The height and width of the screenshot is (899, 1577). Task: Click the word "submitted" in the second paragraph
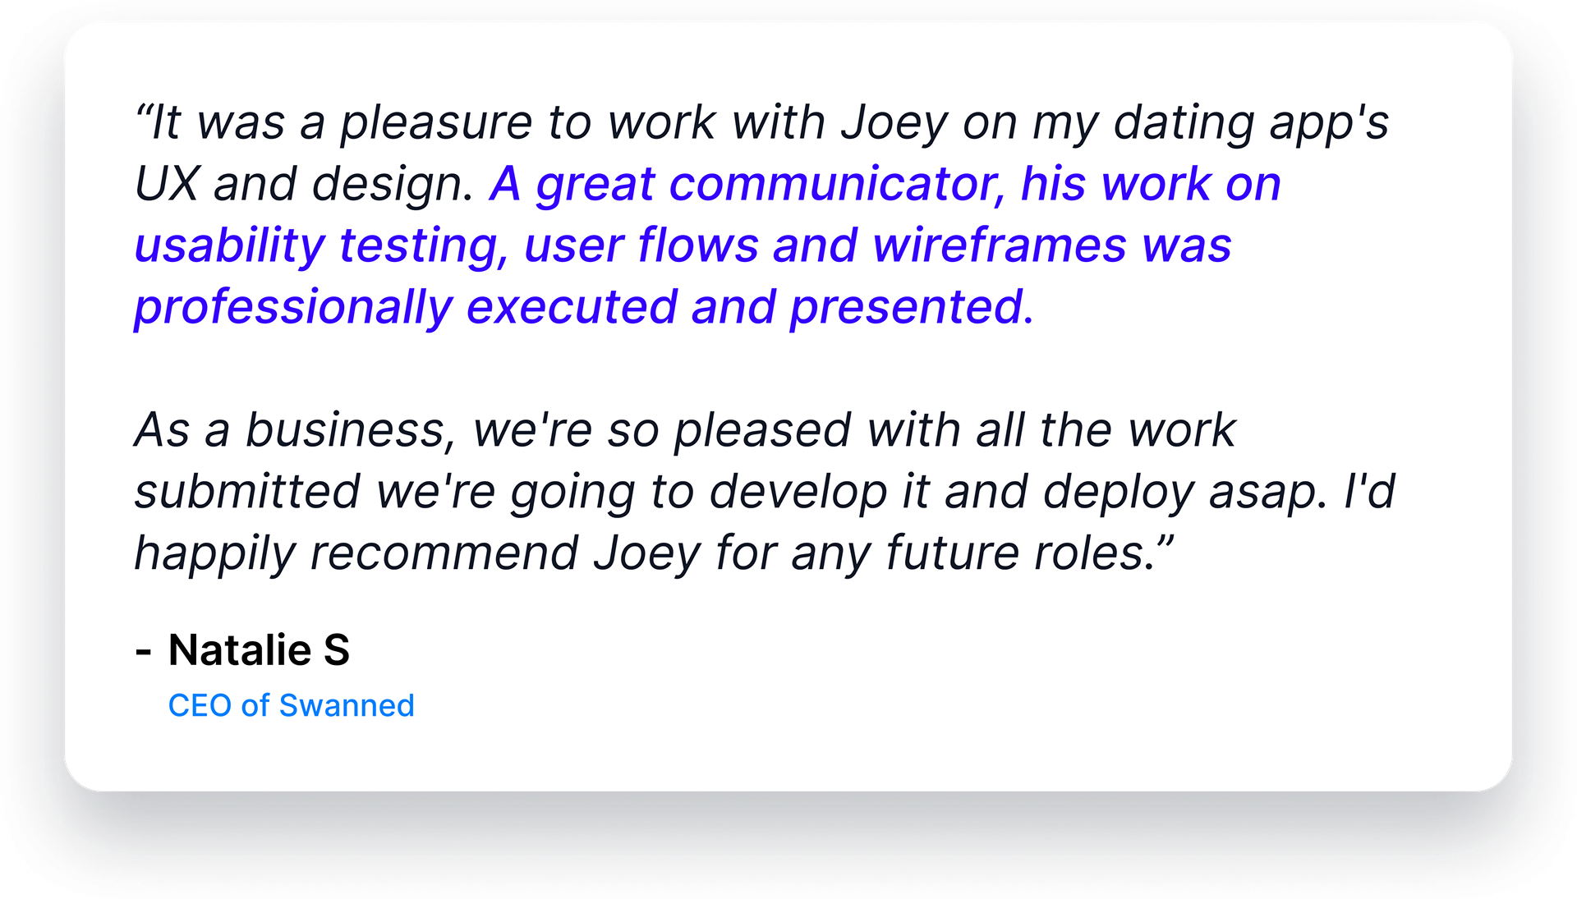tap(247, 492)
